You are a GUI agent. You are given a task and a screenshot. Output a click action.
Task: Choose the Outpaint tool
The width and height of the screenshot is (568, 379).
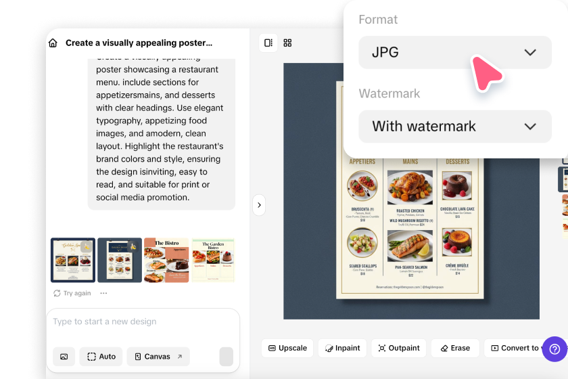[399, 348]
